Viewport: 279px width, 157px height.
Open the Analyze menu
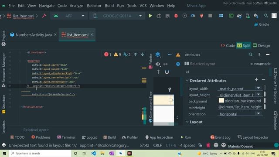(76, 6)
